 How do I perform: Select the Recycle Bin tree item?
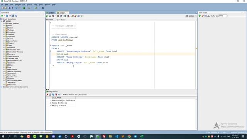point(12,82)
